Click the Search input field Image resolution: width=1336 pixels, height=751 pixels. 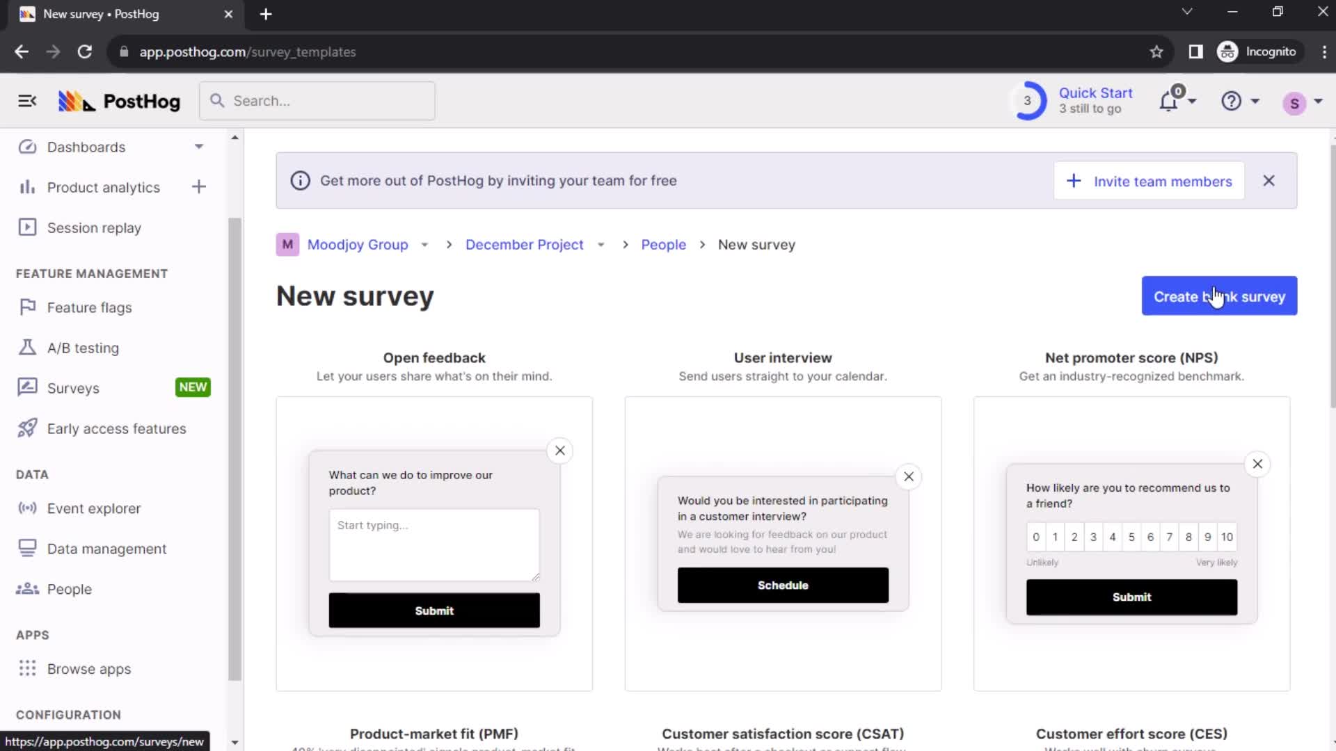click(317, 101)
